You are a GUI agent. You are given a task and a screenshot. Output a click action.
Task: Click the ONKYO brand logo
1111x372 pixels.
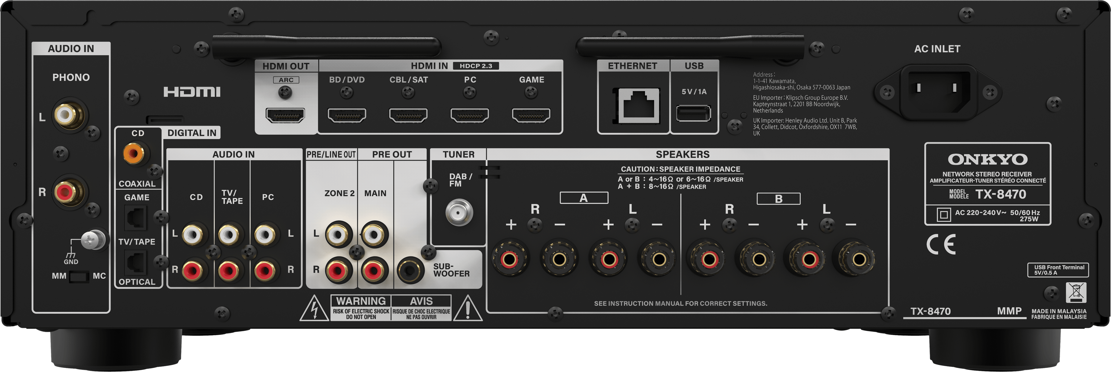point(987,160)
